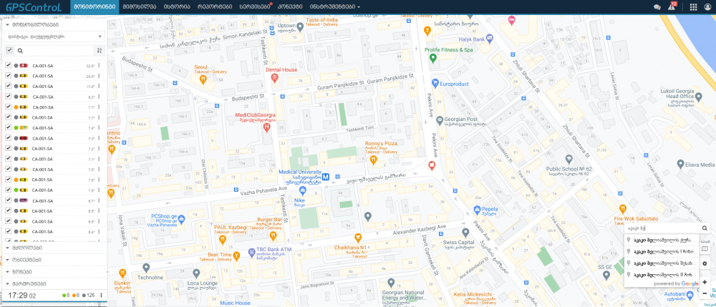Uncheck the device row showing 7.2°
Screen dimensions: 716x307
coord(8,148)
